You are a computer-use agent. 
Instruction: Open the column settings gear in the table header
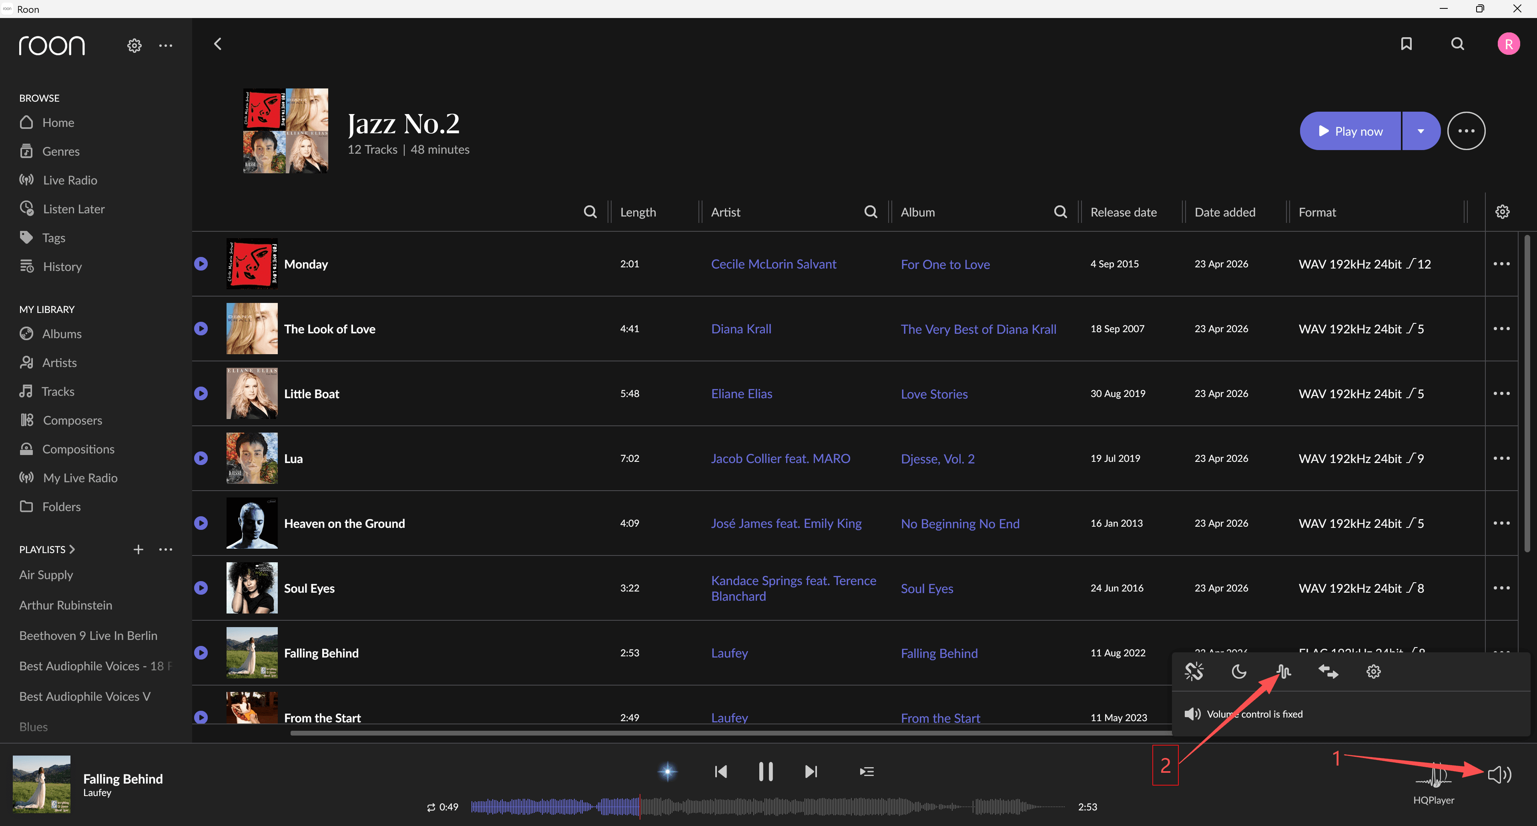tap(1503, 212)
